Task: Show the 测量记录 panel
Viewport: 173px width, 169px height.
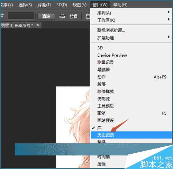Action: tap(131, 63)
